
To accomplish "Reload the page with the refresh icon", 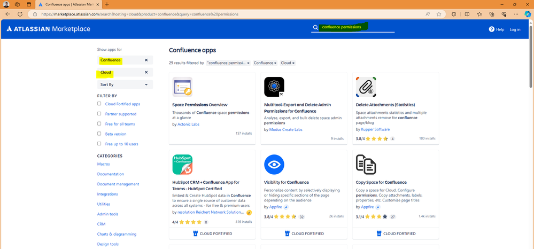I will coord(20,14).
